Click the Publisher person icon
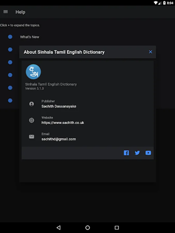 (x=31, y=104)
